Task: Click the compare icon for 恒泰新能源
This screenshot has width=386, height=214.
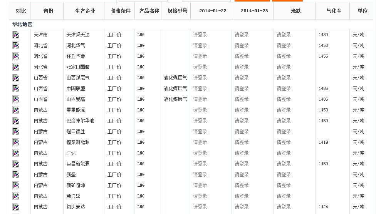Action: pos(16,142)
